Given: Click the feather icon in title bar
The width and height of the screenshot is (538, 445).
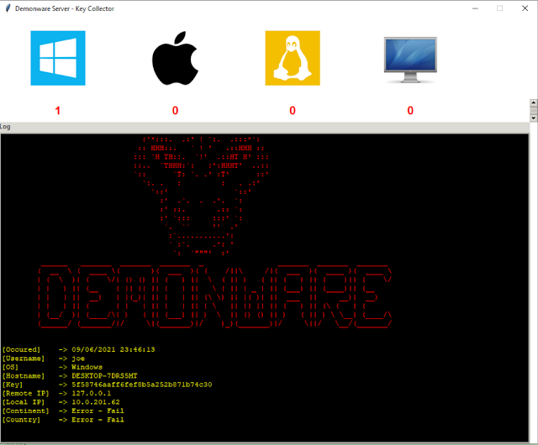Looking at the screenshot, I should [x=8, y=8].
